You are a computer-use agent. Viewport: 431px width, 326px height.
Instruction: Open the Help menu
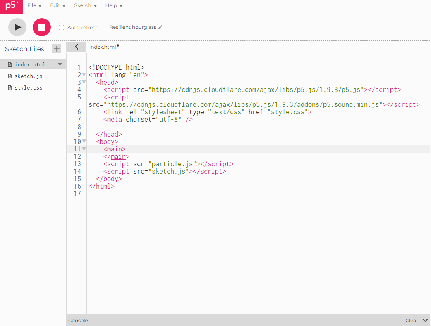tap(114, 5)
